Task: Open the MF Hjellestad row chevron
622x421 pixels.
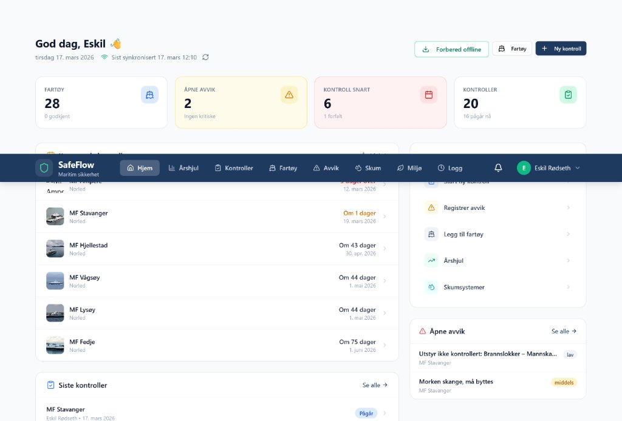Action: (x=384, y=249)
